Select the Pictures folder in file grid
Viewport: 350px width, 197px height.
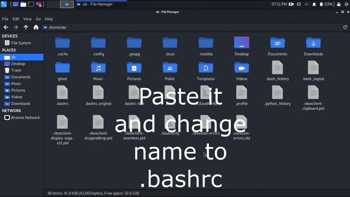click(134, 71)
